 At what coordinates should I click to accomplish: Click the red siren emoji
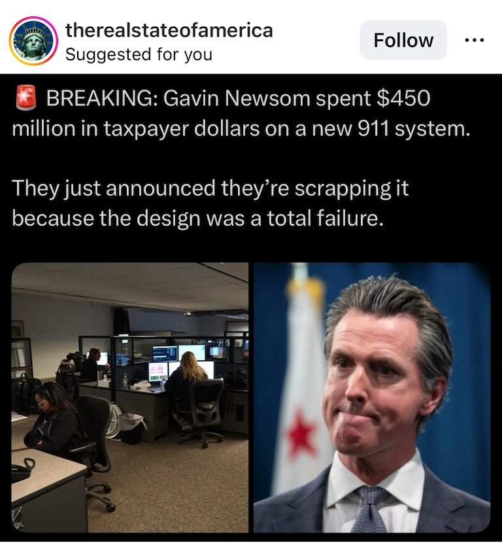point(26,97)
